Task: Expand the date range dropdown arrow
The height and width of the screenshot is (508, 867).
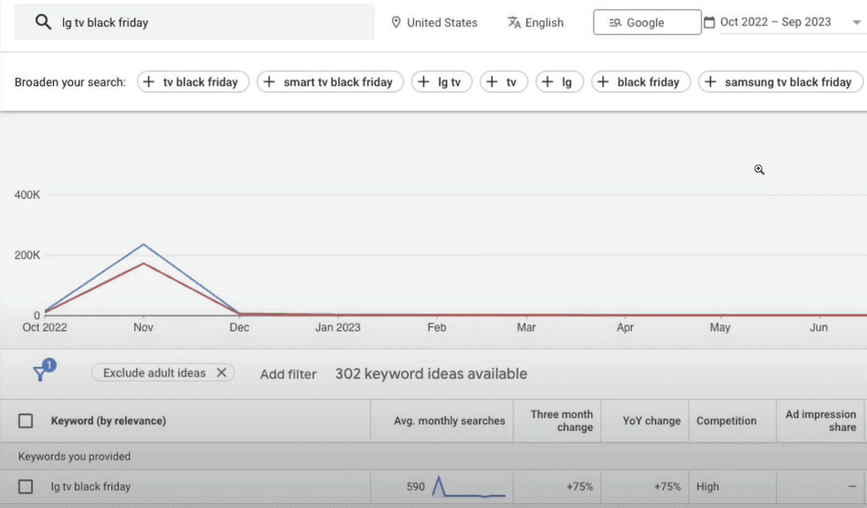Action: [x=857, y=22]
